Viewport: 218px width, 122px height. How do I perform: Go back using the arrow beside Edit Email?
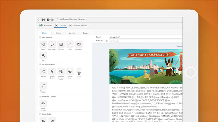point(38,19)
